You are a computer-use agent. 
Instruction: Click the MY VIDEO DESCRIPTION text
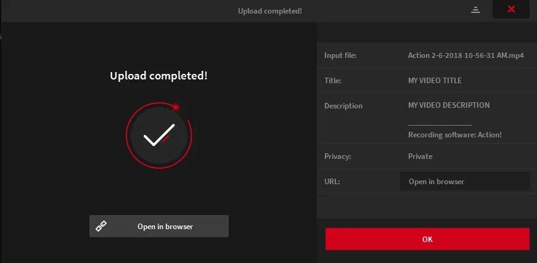(x=449, y=105)
